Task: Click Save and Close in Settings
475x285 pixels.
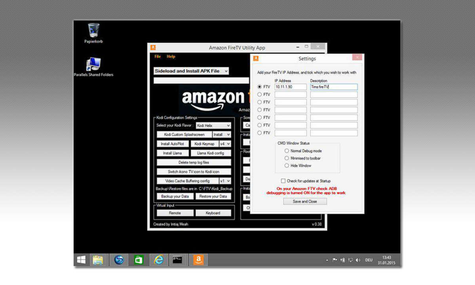Action: (305, 201)
